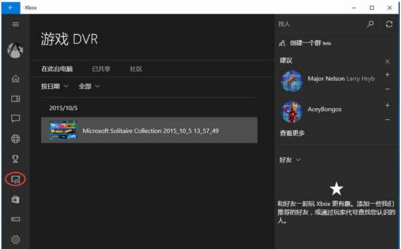
Task: Click the back arrow in title bar
Action: coord(11,8)
